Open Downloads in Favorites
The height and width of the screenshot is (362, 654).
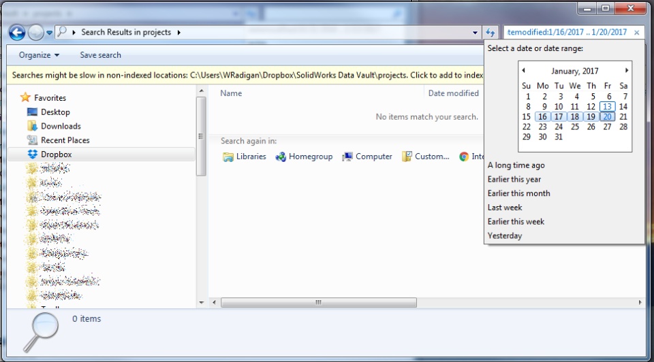(x=61, y=126)
